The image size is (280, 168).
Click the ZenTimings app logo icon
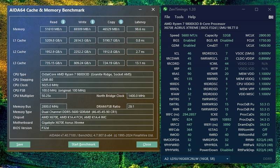(x=165, y=9)
